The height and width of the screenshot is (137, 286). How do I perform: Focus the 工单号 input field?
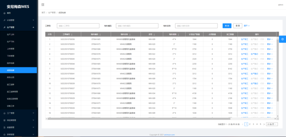click(x=78, y=26)
